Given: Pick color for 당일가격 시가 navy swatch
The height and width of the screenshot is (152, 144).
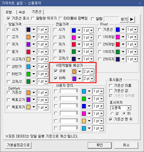Looking at the screenshot, I should pyautogui.click(x=28, y=30).
